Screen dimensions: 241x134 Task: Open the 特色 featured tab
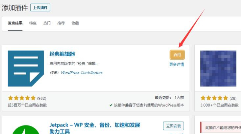(x=33, y=23)
